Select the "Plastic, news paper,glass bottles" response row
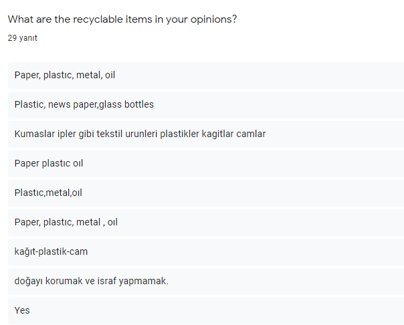Screen dimensions: 404x325 tap(84, 104)
